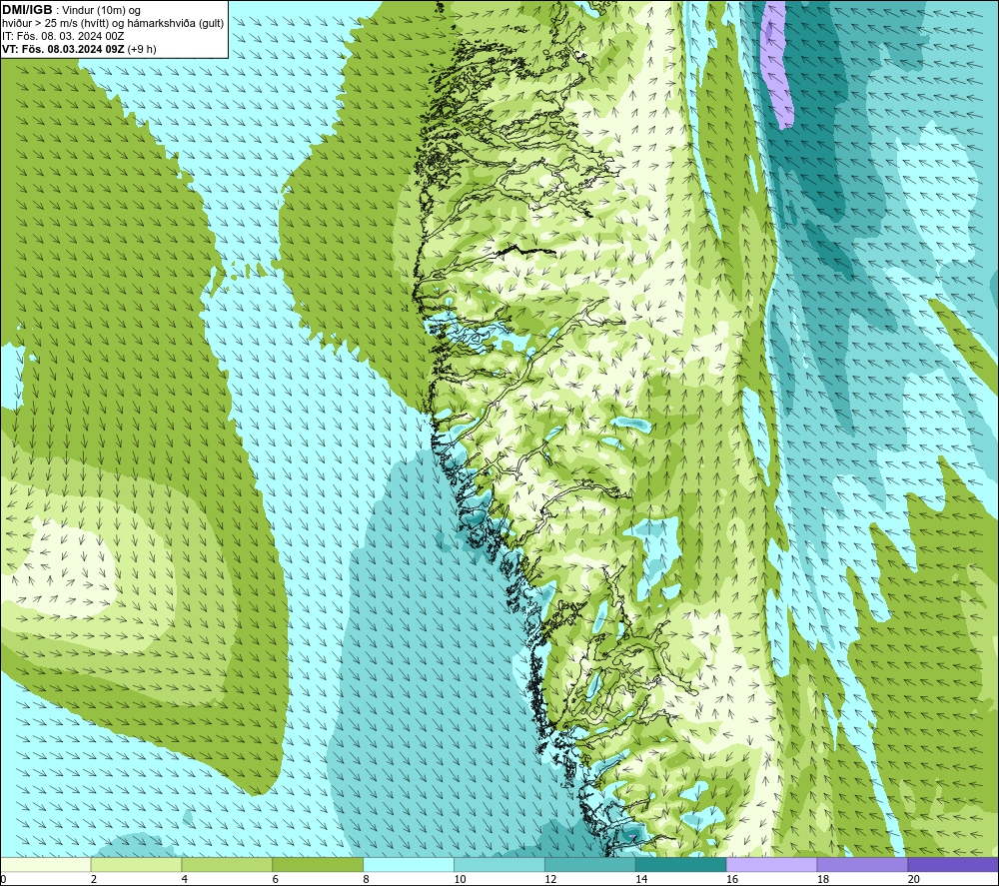Image resolution: width=999 pixels, height=886 pixels.
Task: Click the scale label '12'
Action: click(x=550, y=879)
